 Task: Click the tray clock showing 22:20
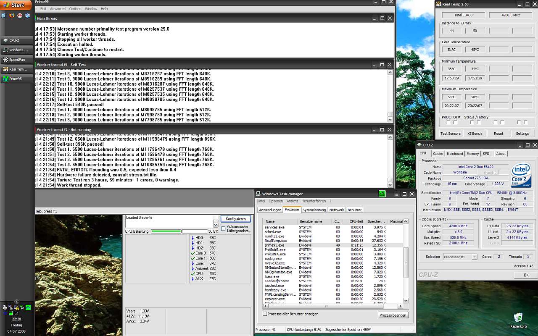pos(16,319)
